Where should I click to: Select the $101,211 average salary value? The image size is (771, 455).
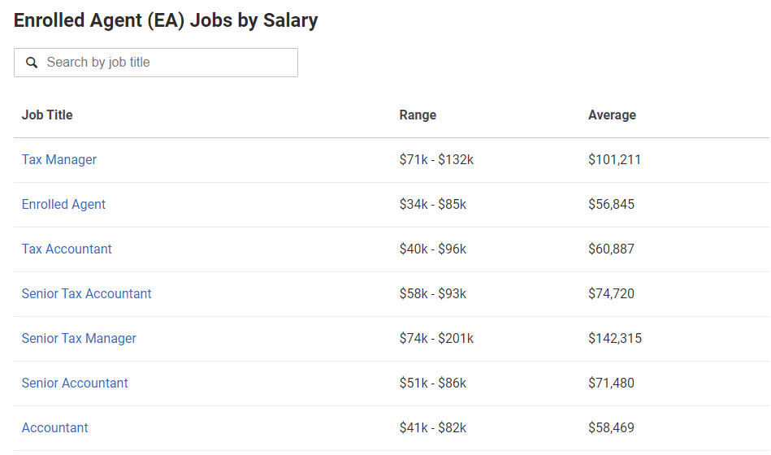[x=614, y=159]
